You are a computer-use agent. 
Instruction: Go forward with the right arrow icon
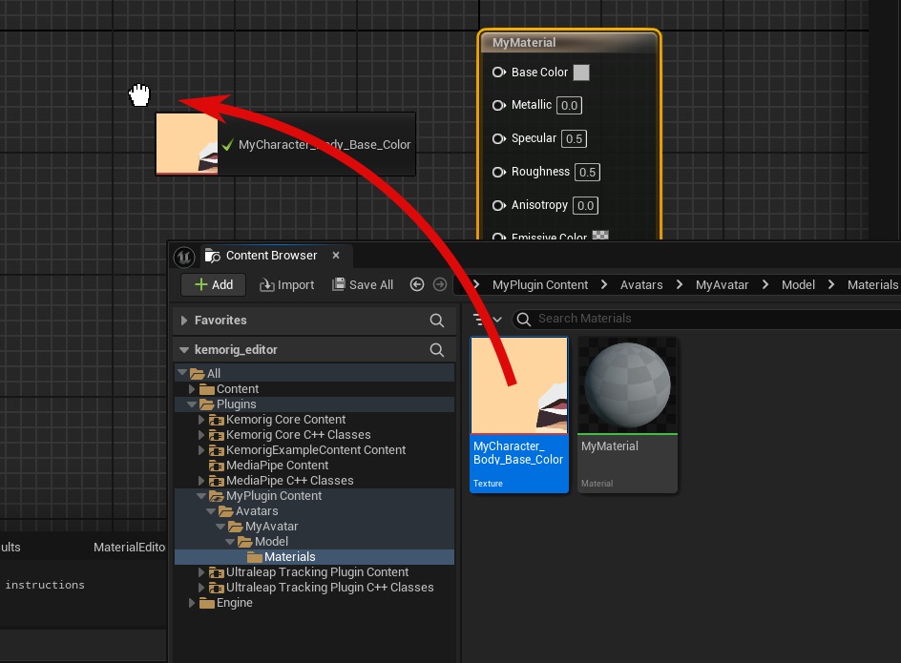(x=440, y=284)
